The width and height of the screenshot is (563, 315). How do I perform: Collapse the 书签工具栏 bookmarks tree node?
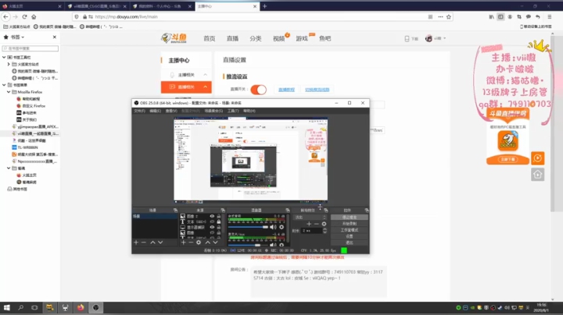(x=4, y=57)
